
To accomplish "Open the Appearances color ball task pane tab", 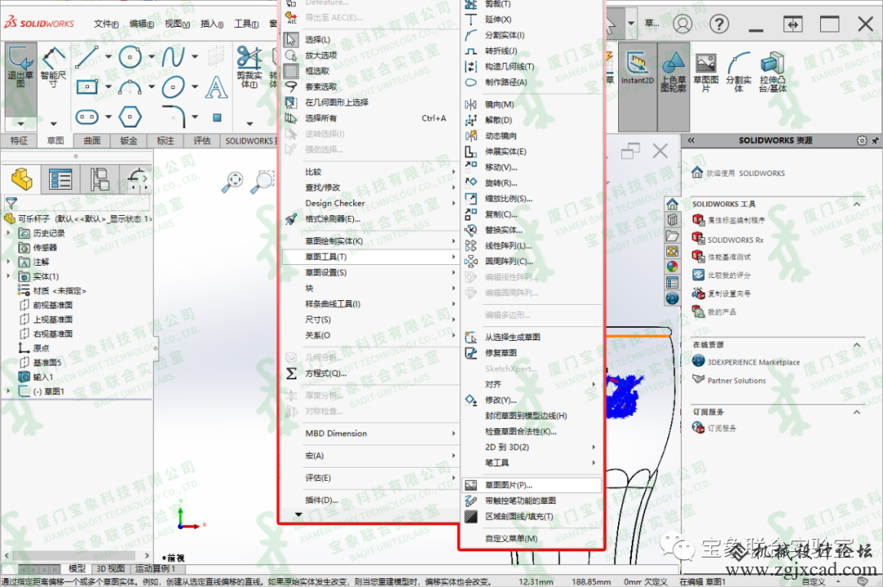I will [x=672, y=267].
